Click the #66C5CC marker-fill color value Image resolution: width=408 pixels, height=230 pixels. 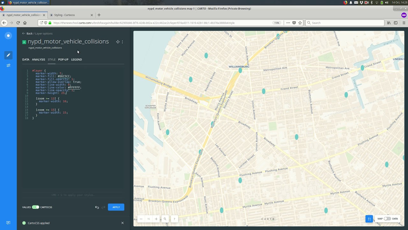(x=64, y=76)
